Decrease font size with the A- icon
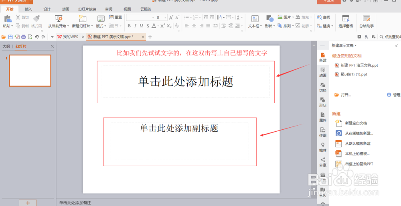This screenshot has height=206, width=401. click(x=177, y=17)
